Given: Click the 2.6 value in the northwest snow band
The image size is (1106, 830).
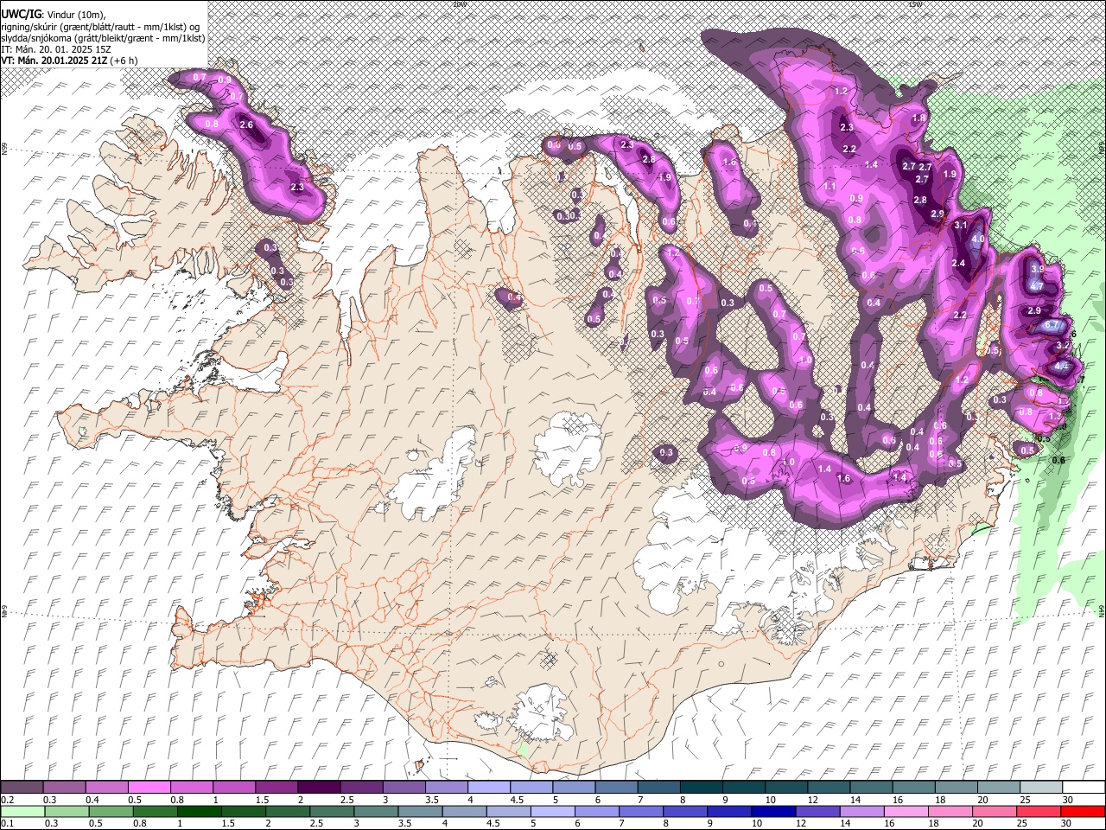Looking at the screenshot, I should [246, 124].
